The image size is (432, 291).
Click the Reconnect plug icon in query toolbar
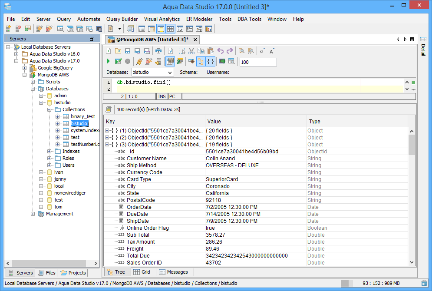coord(139,61)
